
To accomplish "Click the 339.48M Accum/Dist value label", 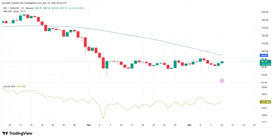I will pos(265,102).
